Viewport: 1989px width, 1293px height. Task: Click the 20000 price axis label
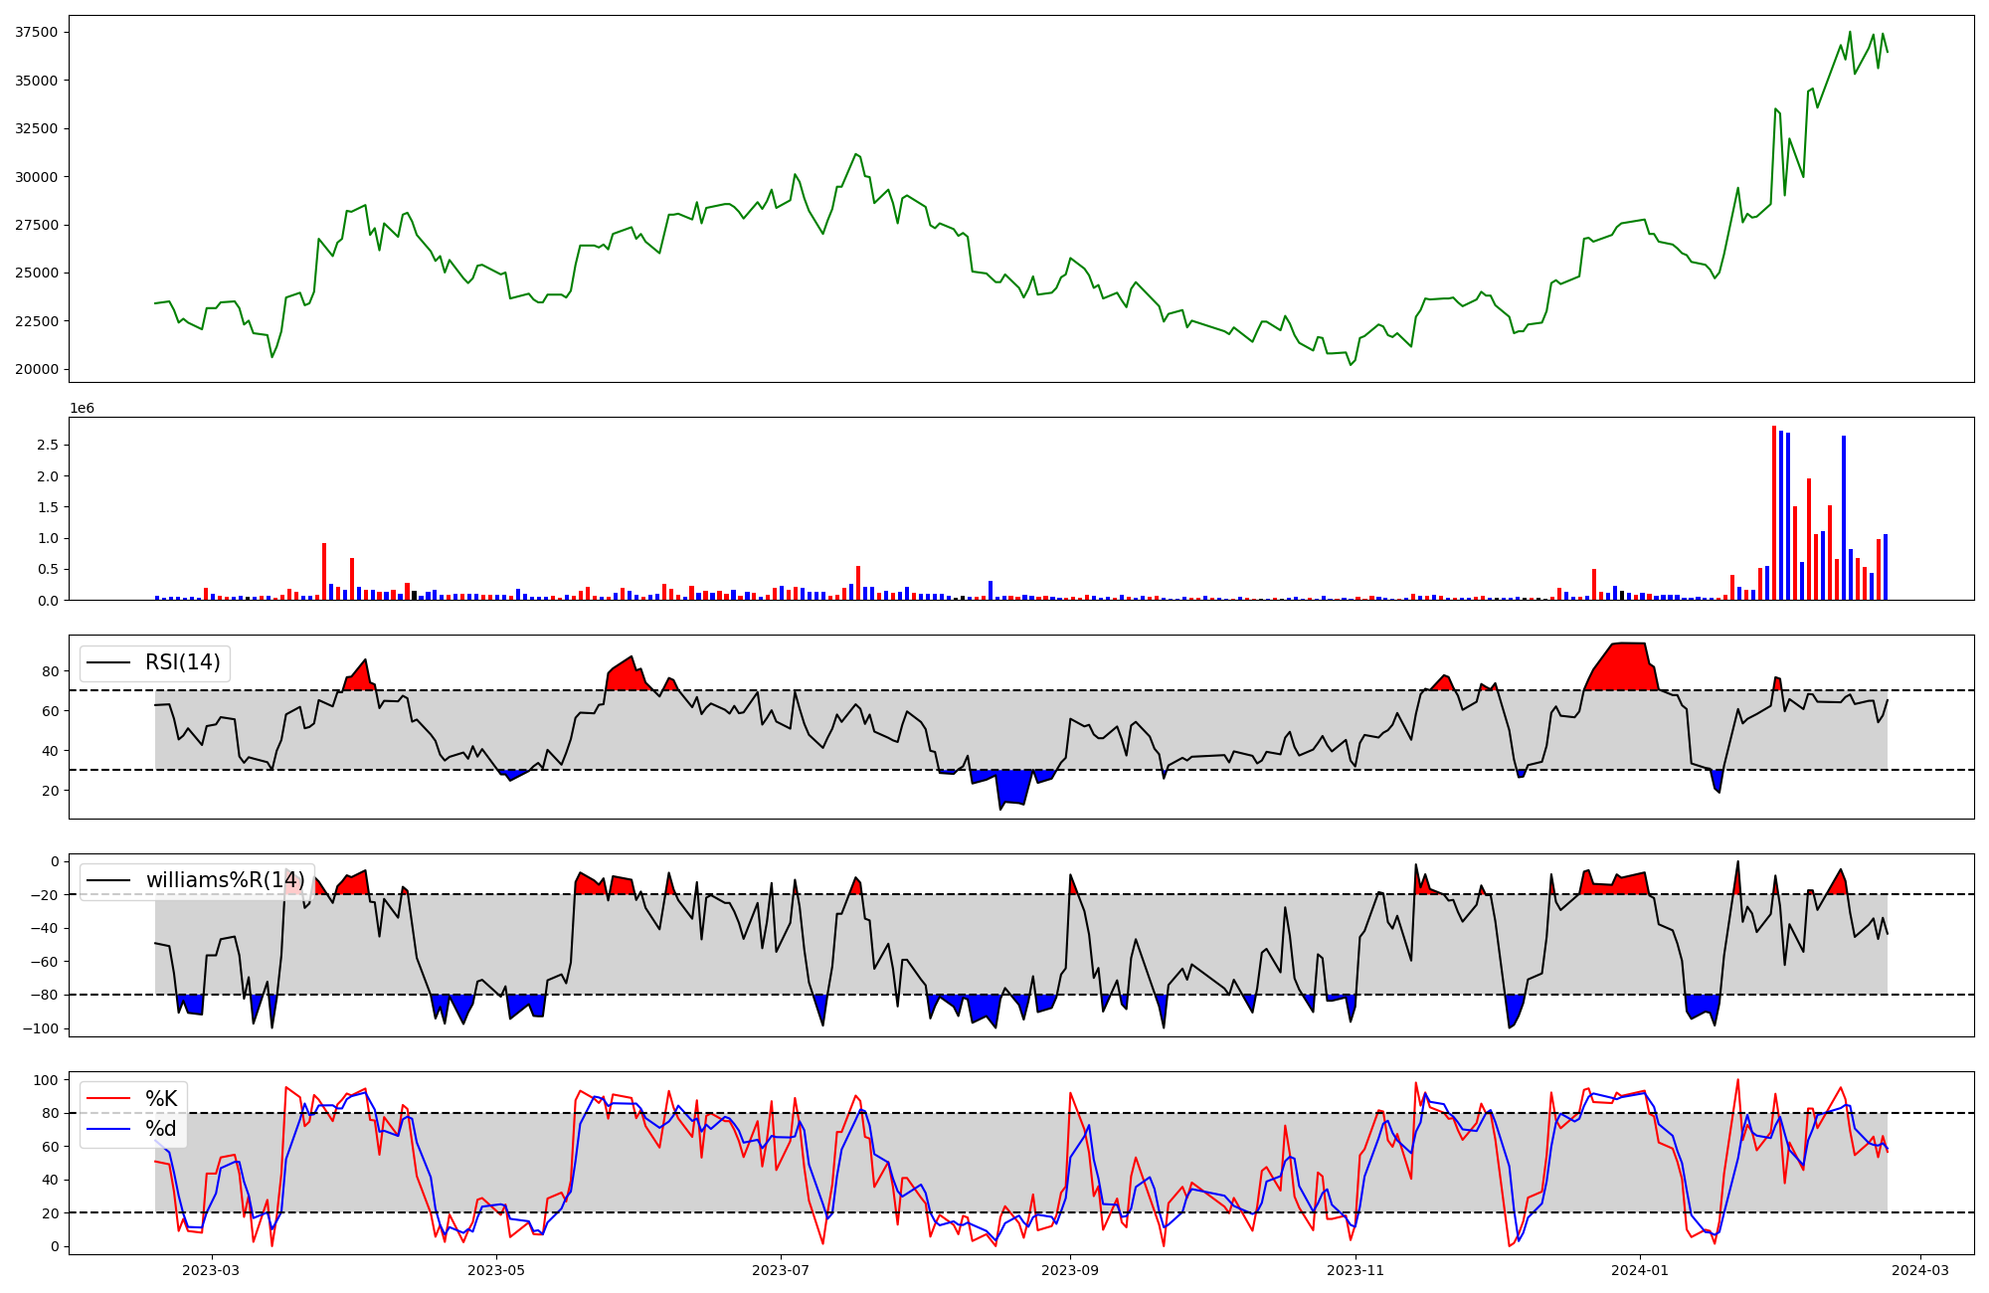point(36,369)
